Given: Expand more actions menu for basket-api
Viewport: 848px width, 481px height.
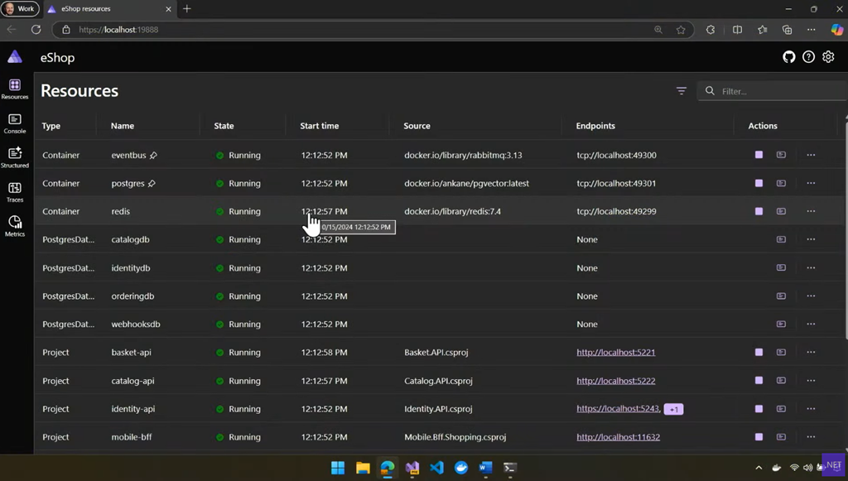Looking at the screenshot, I should (x=811, y=352).
